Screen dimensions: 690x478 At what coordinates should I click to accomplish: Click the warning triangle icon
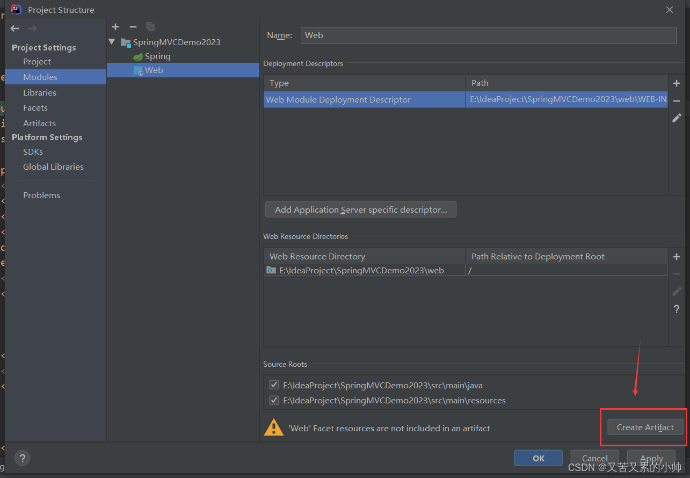click(274, 428)
